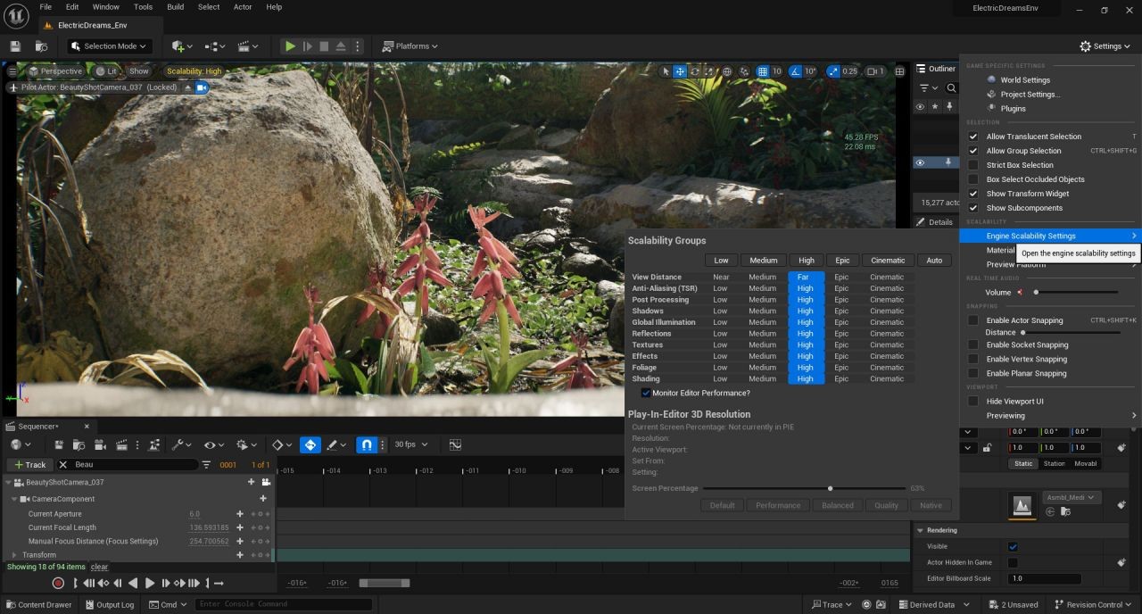Image resolution: width=1142 pixels, height=614 pixels.
Task: Open the Sequencer curve editor icon
Action: [x=455, y=444]
